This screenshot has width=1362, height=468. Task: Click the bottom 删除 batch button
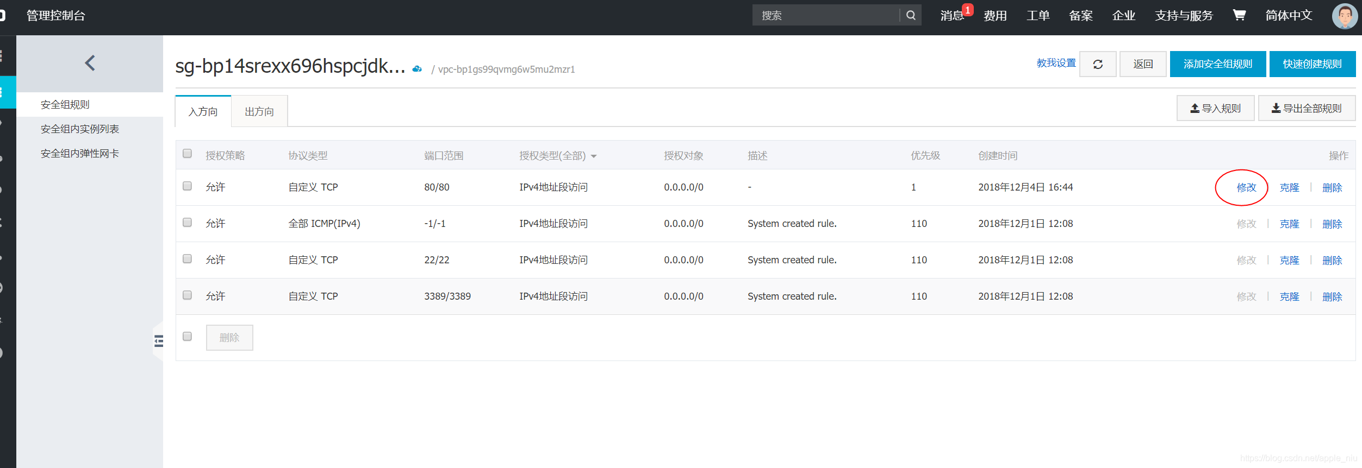tap(229, 338)
